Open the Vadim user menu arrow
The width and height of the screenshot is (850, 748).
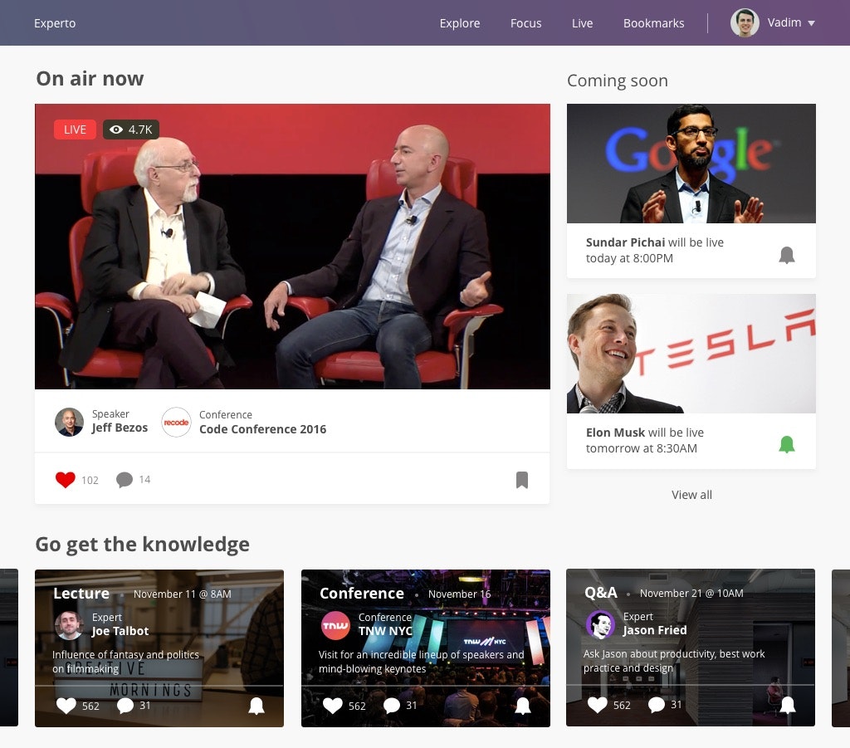(x=812, y=23)
